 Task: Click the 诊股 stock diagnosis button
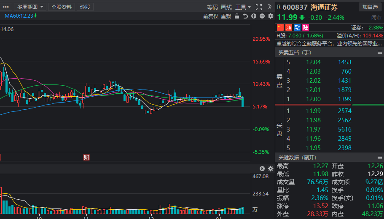click(x=85, y=7)
